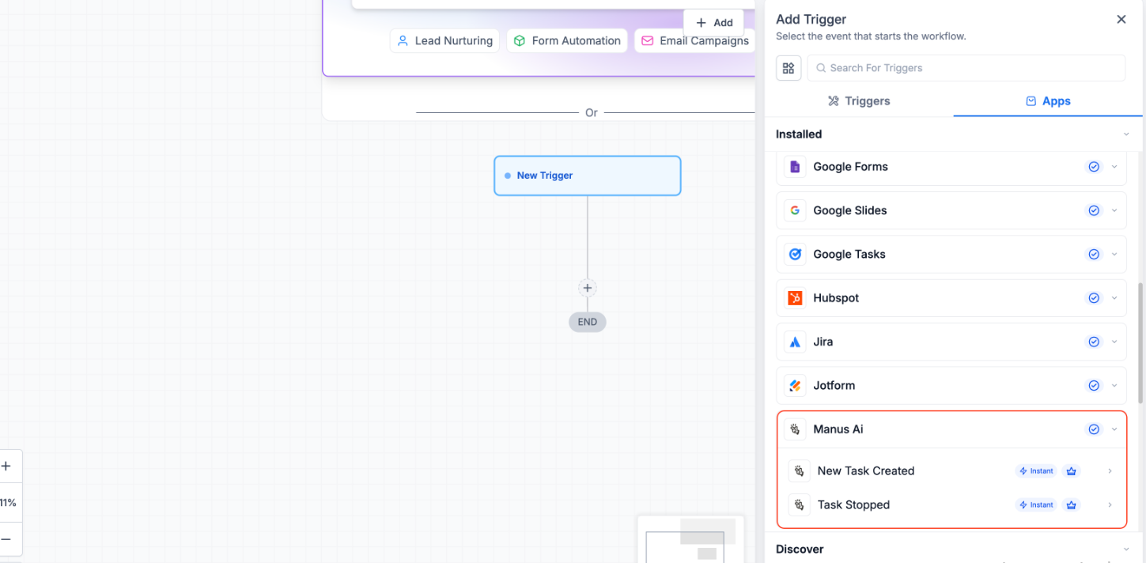
Task: Expand the Jira triggers list
Action: (1114, 342)
